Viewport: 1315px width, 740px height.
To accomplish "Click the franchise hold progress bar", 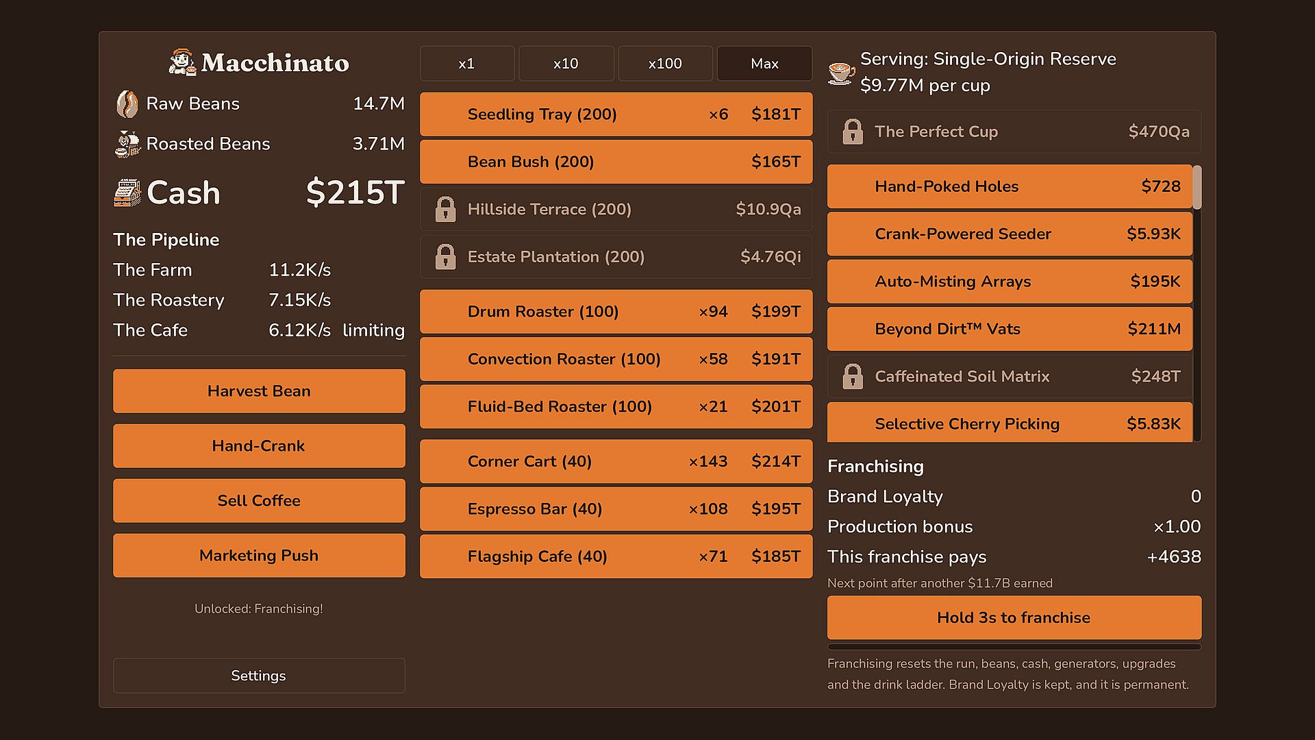I will click(1014, 647).
